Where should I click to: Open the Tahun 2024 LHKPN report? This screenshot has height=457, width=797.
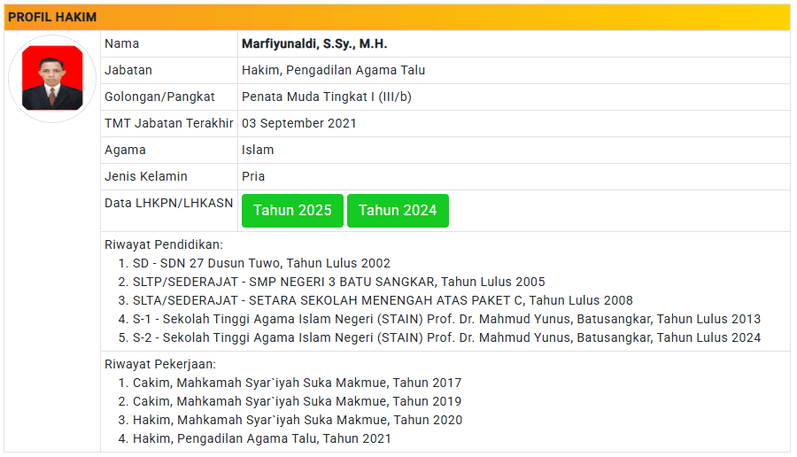tap(398, 211)
